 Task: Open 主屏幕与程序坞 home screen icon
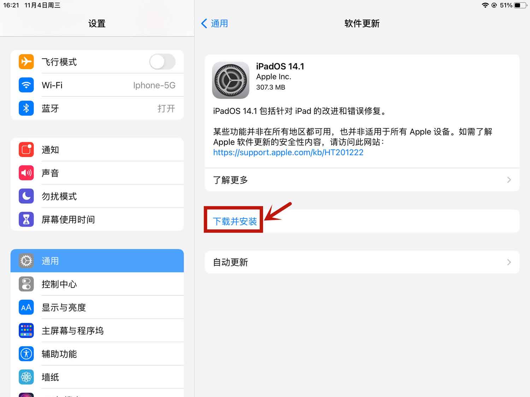26,331
